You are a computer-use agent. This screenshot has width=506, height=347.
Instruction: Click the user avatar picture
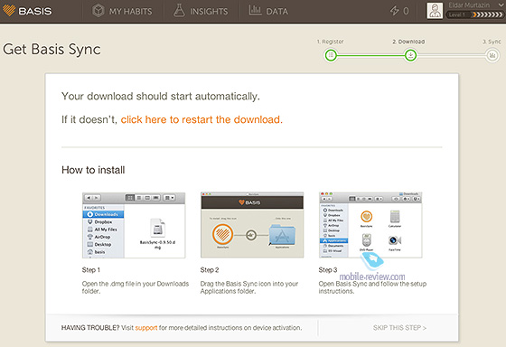[x=435, y=11]
